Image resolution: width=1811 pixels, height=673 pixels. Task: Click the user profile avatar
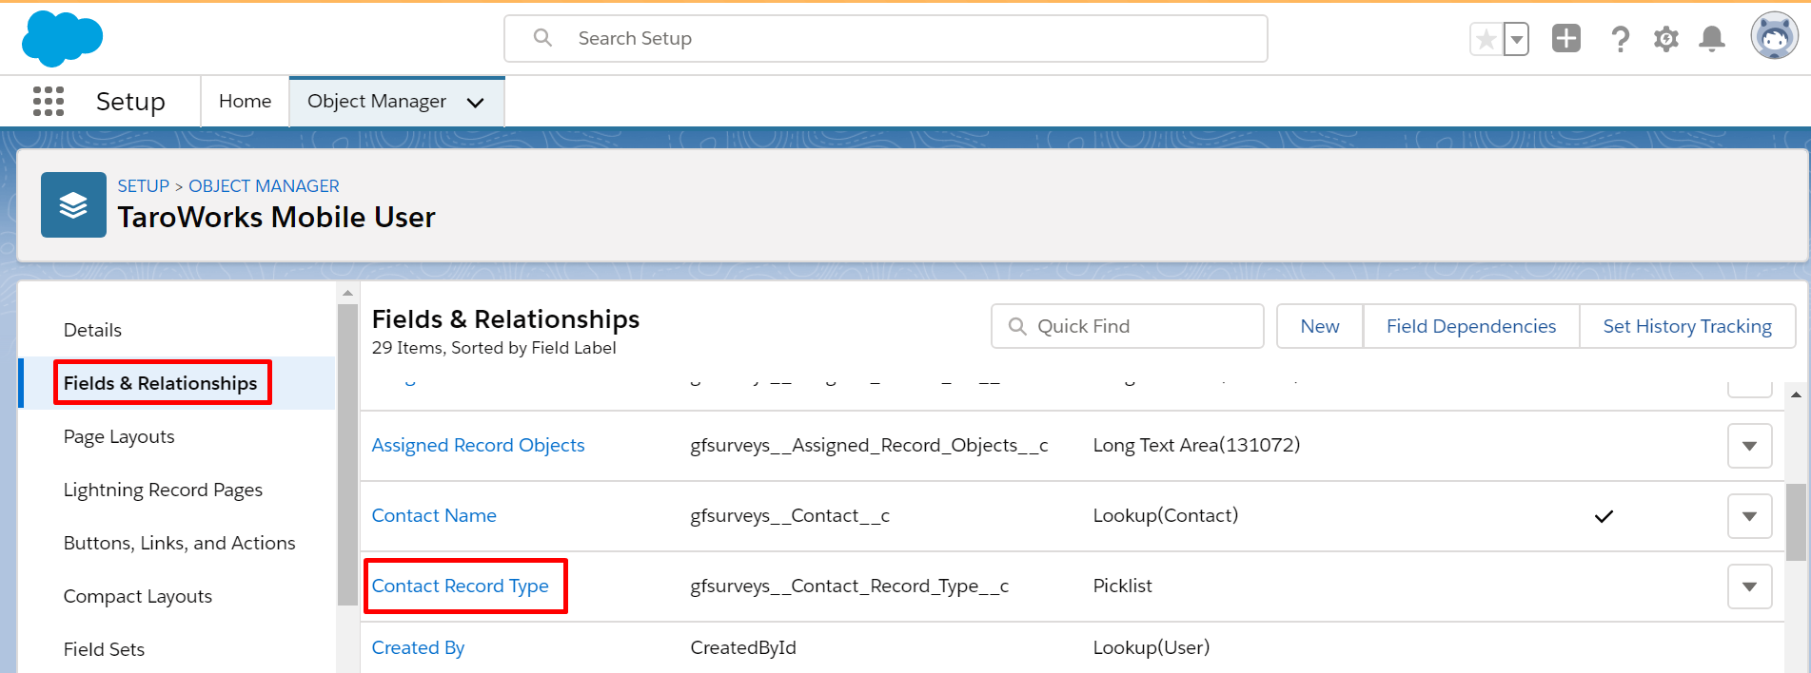click(x=1774, y=37)
